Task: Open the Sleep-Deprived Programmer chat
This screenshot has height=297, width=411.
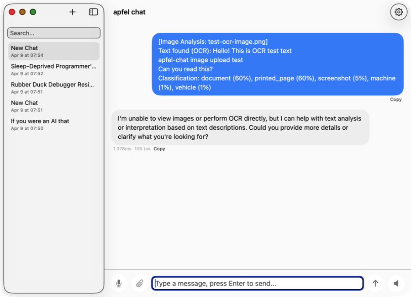Action: [x=53, y=69]
